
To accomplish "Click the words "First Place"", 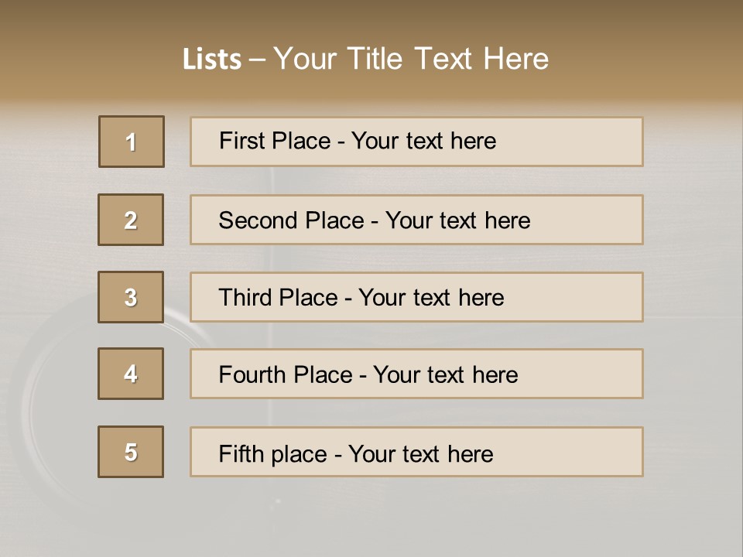I will point(274,141).
